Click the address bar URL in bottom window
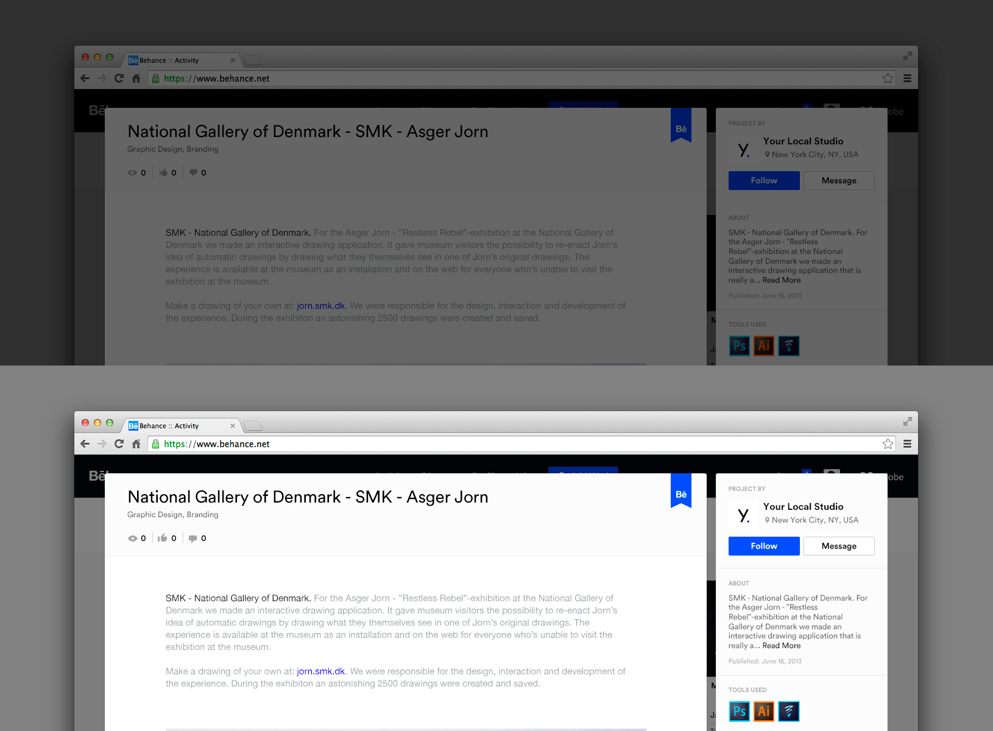This screenshot has height=731, width=993. [x=216, y=444]
